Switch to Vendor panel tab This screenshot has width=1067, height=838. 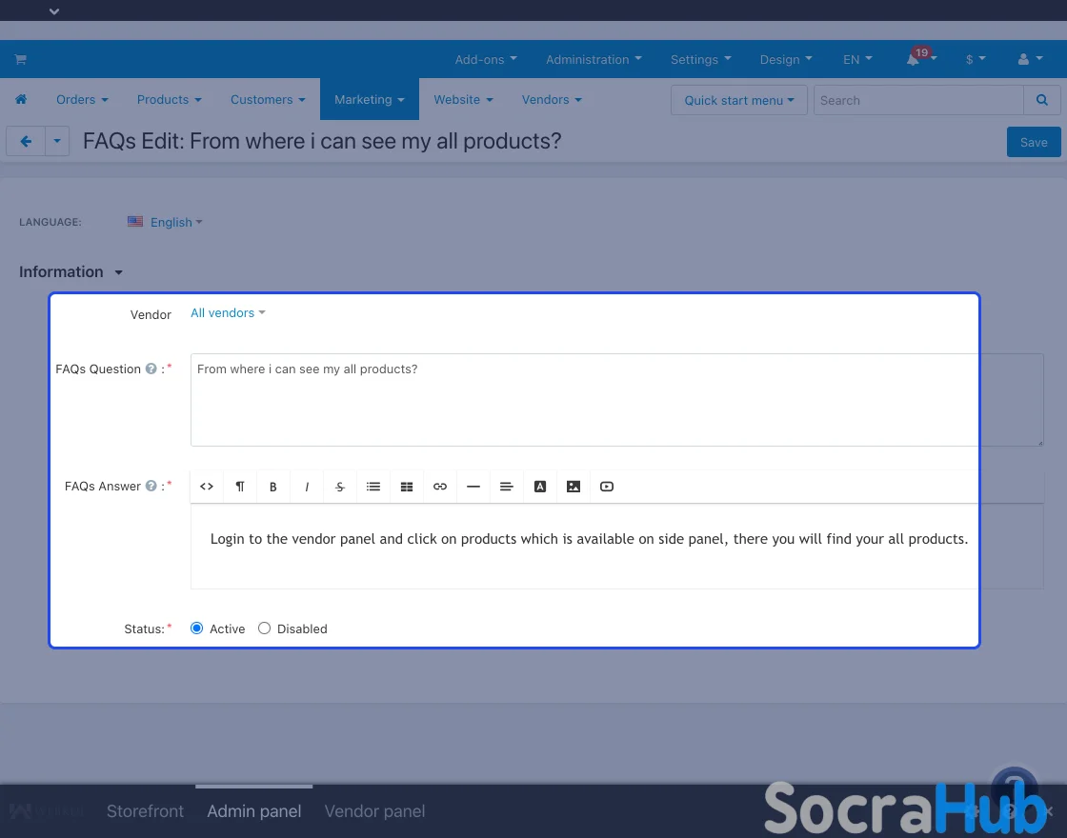click(x=375, y=810)
